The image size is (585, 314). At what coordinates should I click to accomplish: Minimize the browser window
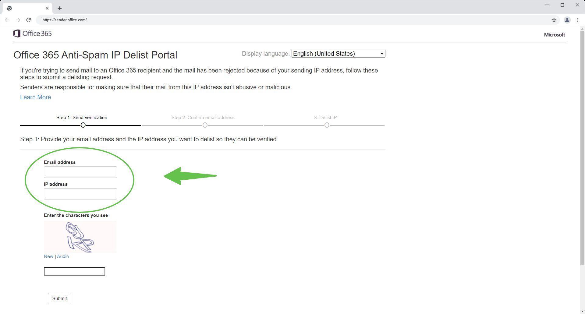547,5
